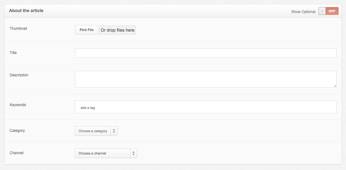
Task: Click the Channel dropdown up-down arrows
Action: click(133, 153)
